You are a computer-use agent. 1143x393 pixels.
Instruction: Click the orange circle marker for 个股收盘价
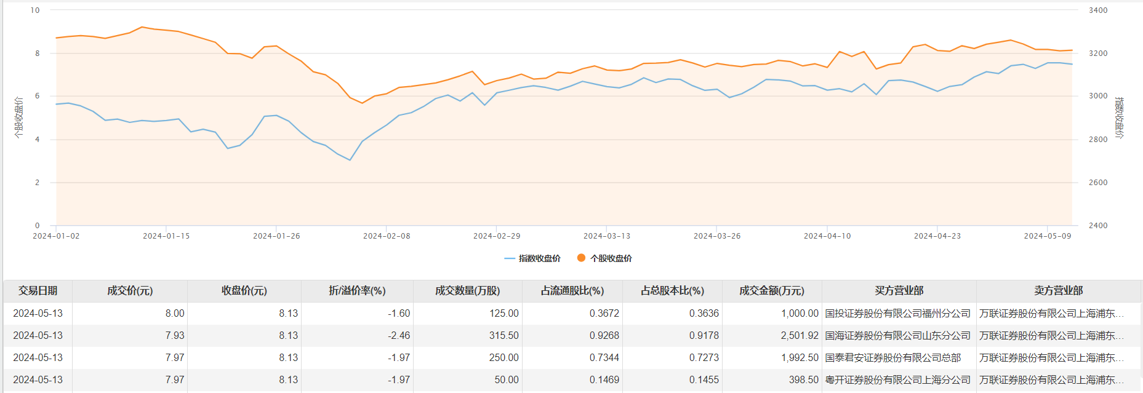pyautogui.click(x=581, y=258)
